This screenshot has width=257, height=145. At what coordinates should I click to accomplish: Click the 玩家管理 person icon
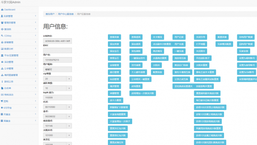click(2, 16)
